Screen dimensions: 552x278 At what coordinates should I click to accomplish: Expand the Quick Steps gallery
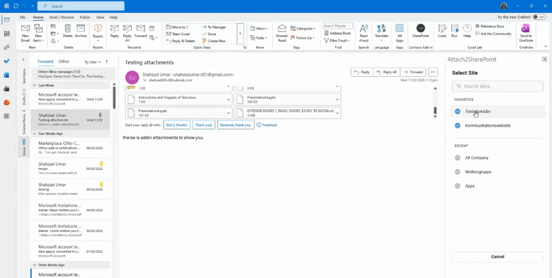[240, 34]
